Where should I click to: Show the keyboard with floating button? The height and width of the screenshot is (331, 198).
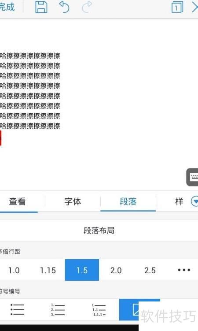point(192,177)
